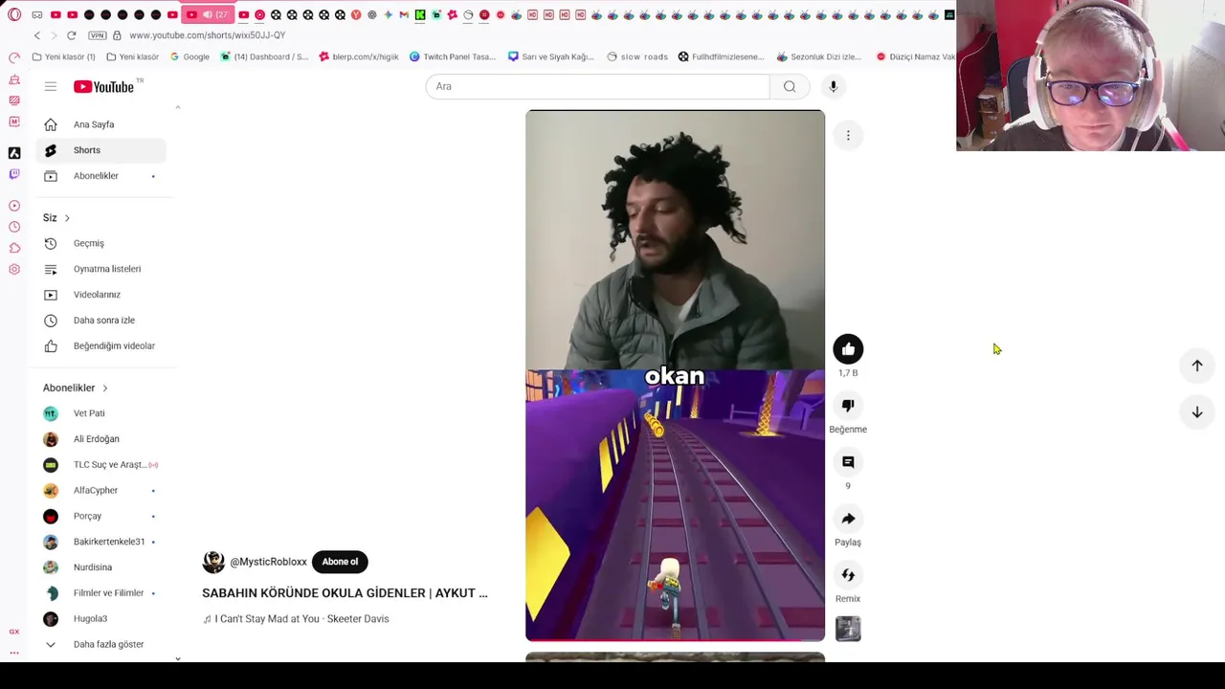Open Opera sidebar settings gear
Viewport: 1225px width, 689px height.
click(x=14, y=269)
